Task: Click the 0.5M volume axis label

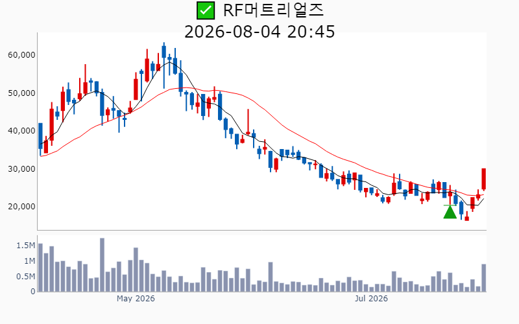Action: [x=26, y=277]
